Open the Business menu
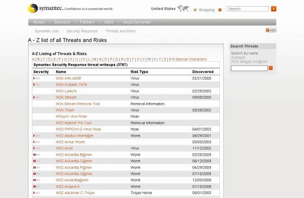The image size is (304, 198). coord(62,22)
